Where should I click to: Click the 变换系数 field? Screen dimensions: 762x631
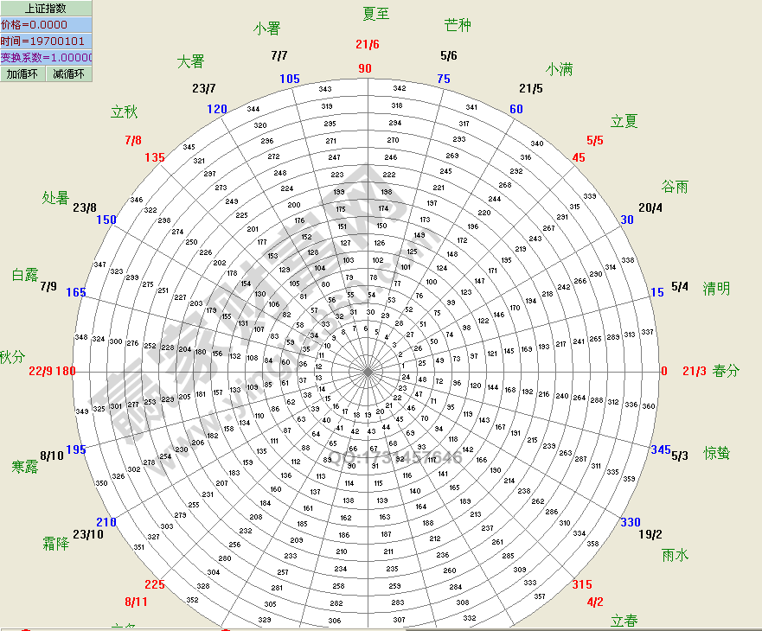point(46,57)
